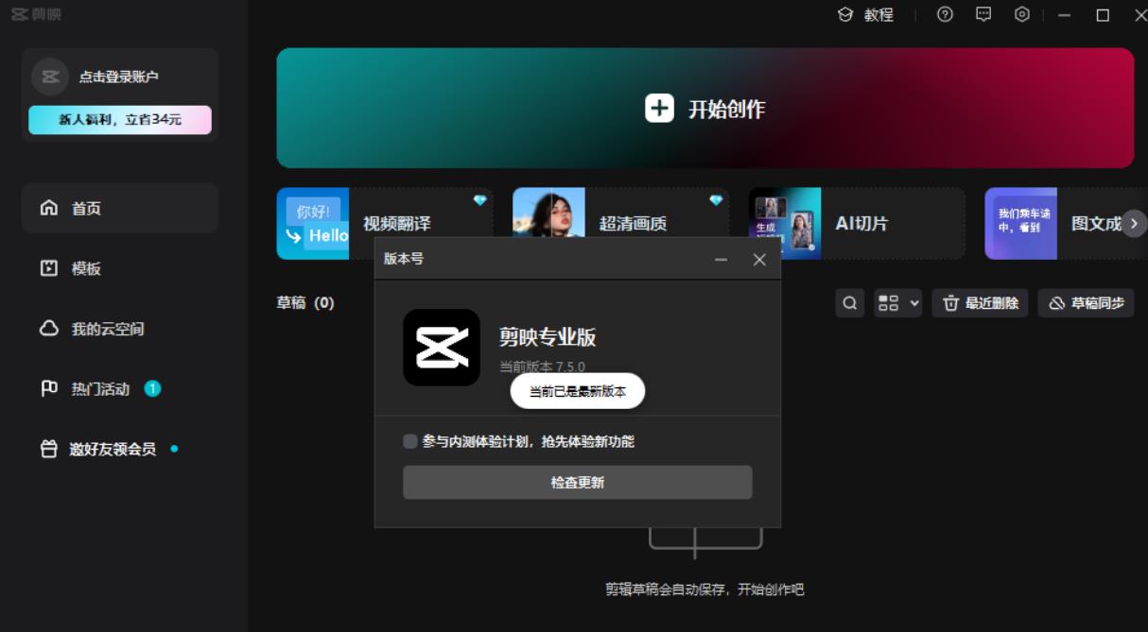Click the 剪映专业版 logo in dialog
Image resolution: width=1148 pixels, height=632 pixels.
[x=442, y=348]
